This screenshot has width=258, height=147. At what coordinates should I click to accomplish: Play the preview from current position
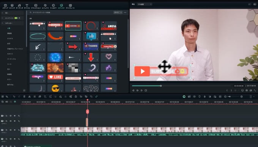[x=138, y=90]
